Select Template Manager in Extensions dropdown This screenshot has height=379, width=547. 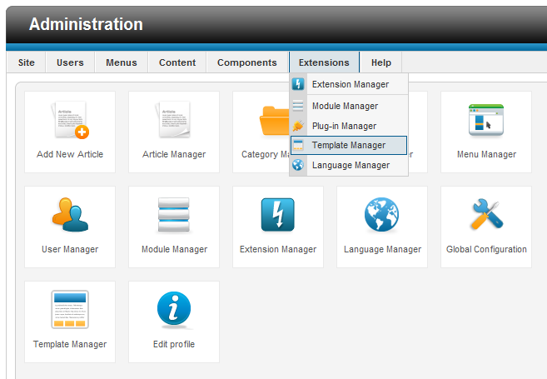click(348, 146)
